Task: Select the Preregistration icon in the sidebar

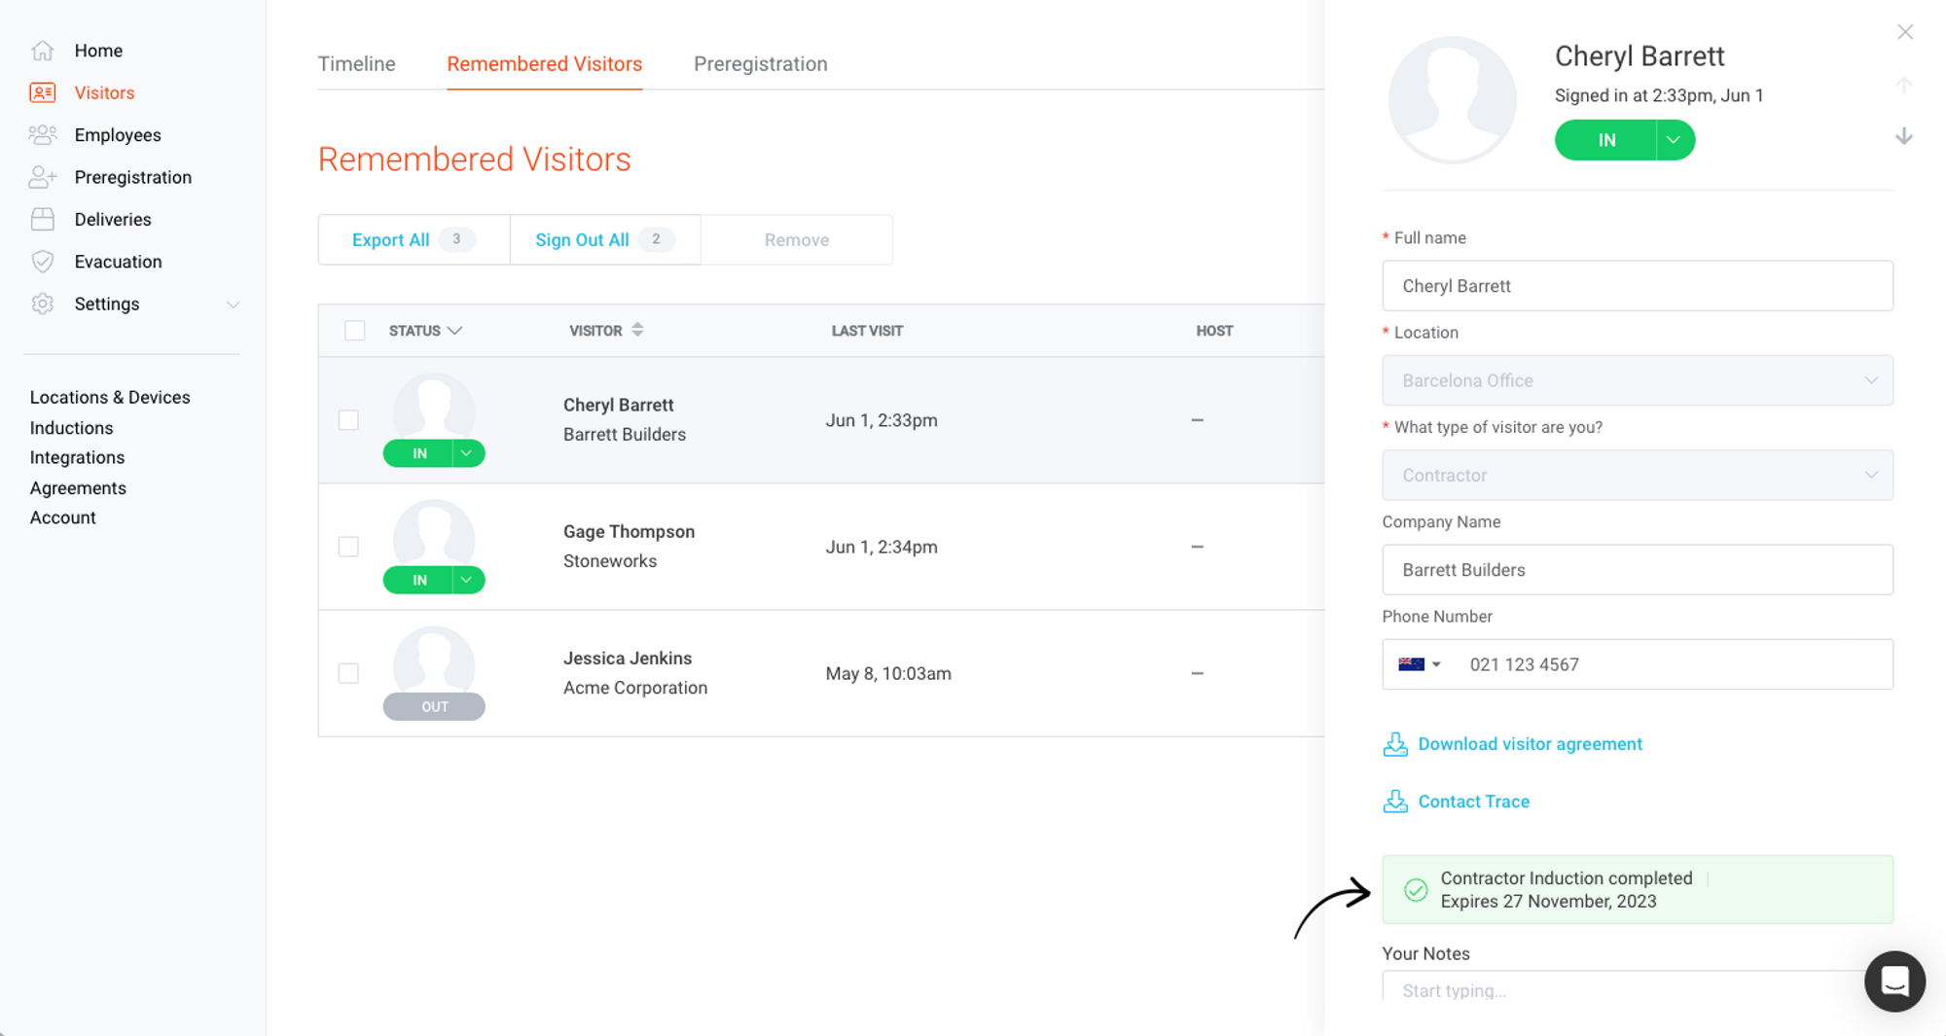Action: [x=43, y=176]
